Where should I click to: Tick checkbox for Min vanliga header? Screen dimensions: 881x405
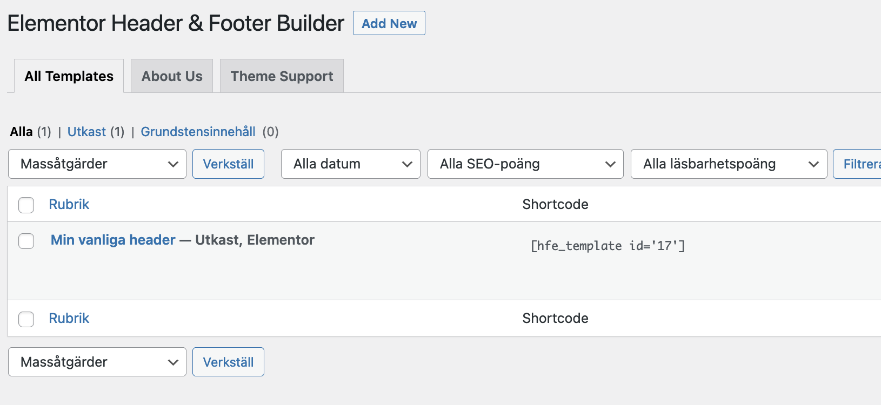point(26,241)
